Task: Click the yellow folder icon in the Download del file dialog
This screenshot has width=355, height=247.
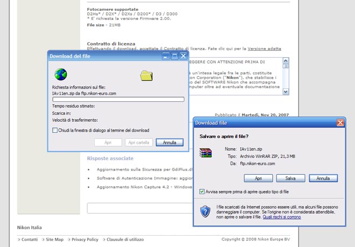Action: pos(146,76)
